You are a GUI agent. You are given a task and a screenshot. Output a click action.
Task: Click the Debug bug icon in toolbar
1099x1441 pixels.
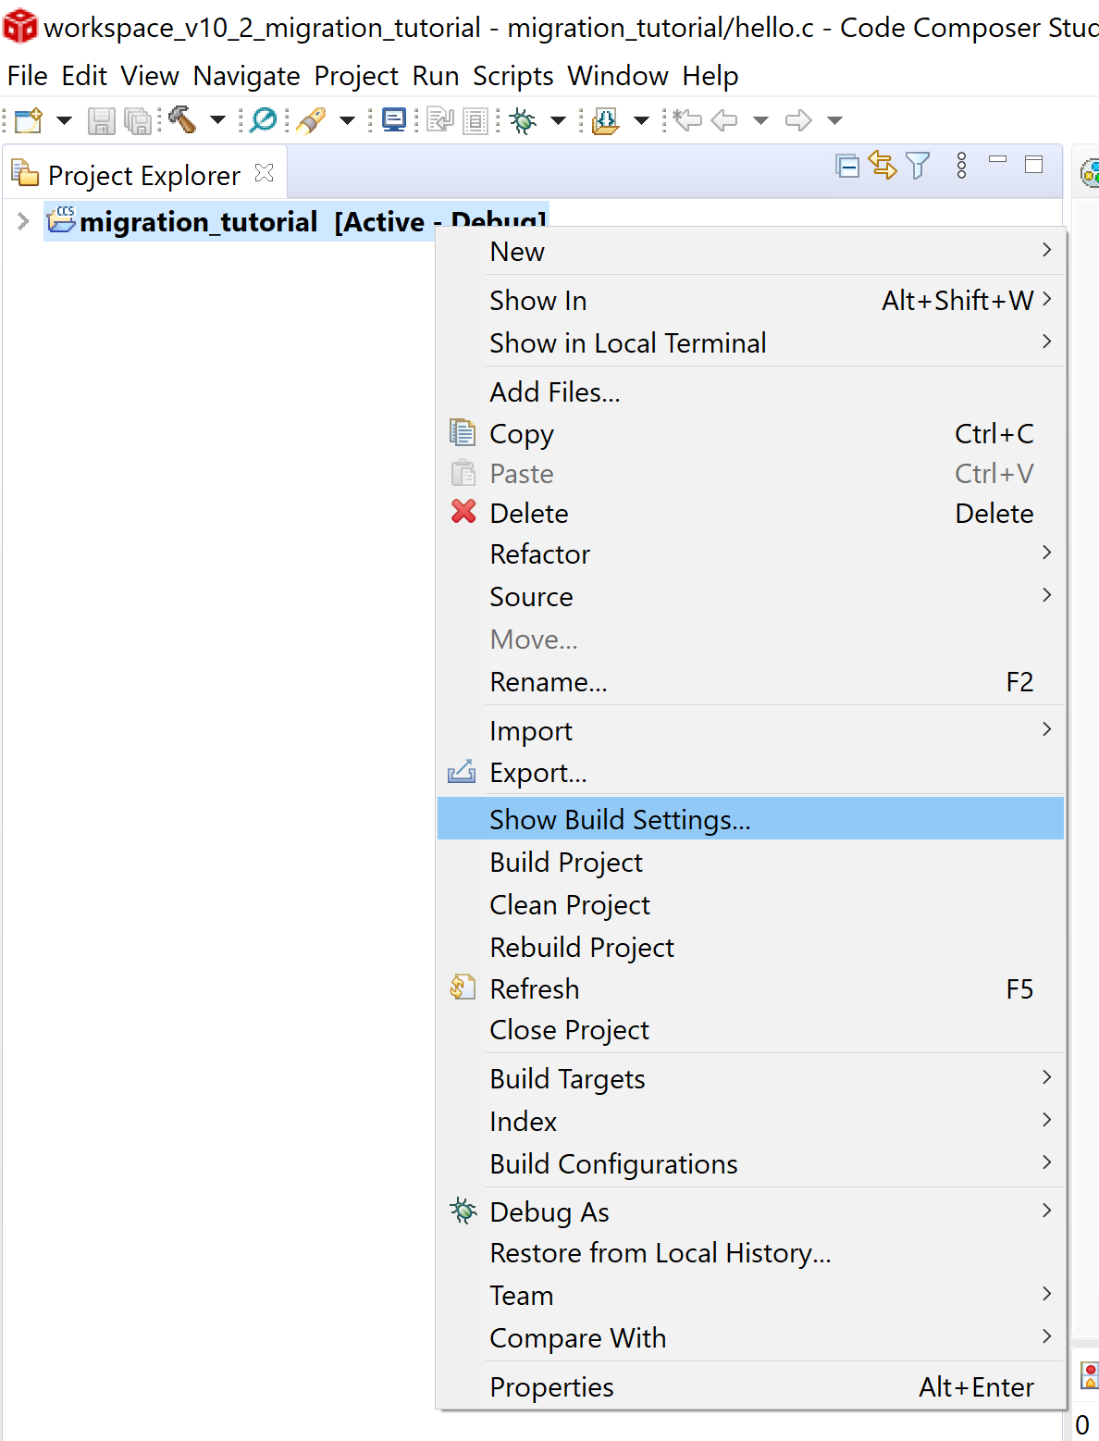point(523,120)
